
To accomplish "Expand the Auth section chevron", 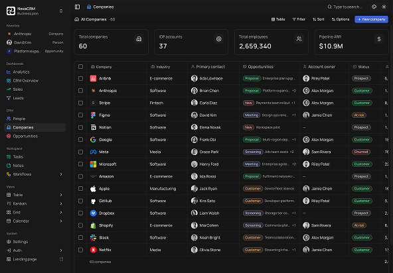I will pos(61,250).
